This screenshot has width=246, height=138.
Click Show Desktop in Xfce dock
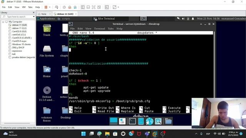(x=114, y=121)
